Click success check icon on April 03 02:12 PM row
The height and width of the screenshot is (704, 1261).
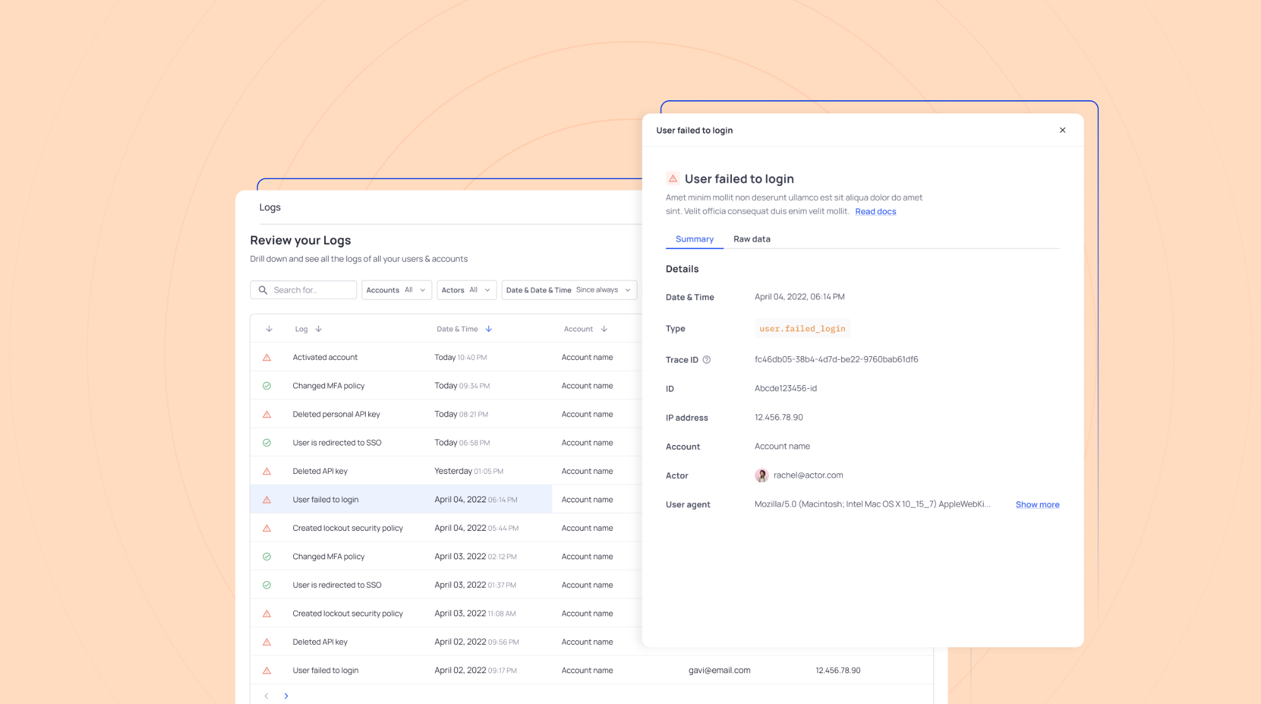tap(267, 557)
